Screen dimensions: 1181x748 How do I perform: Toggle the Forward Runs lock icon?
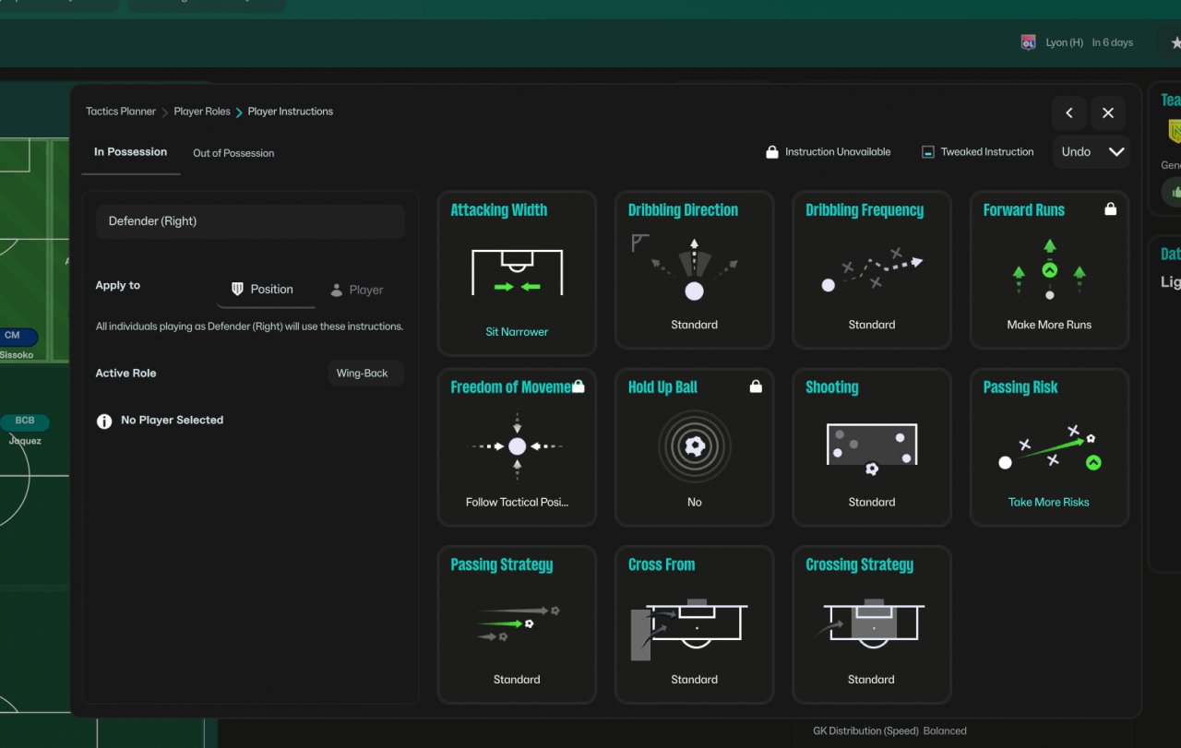1111,209
